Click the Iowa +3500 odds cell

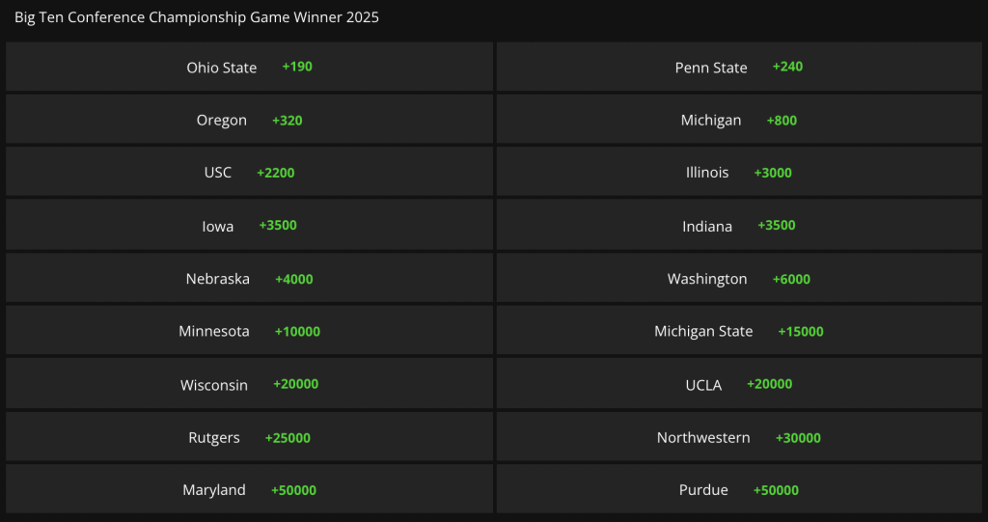249,226
